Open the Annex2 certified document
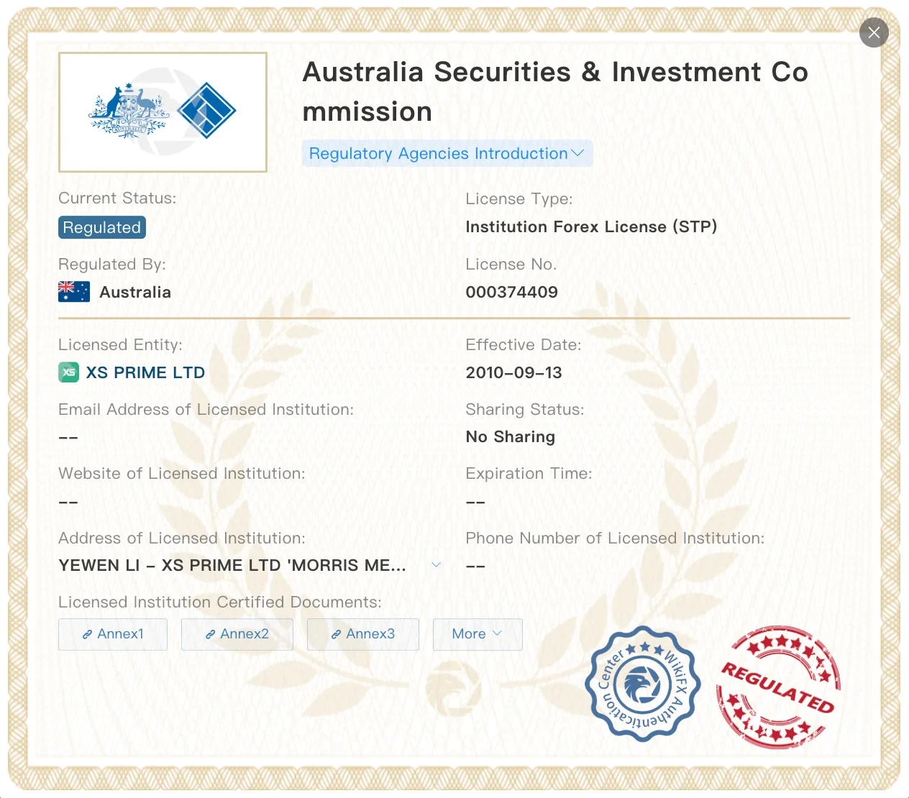 pos(237,634)
